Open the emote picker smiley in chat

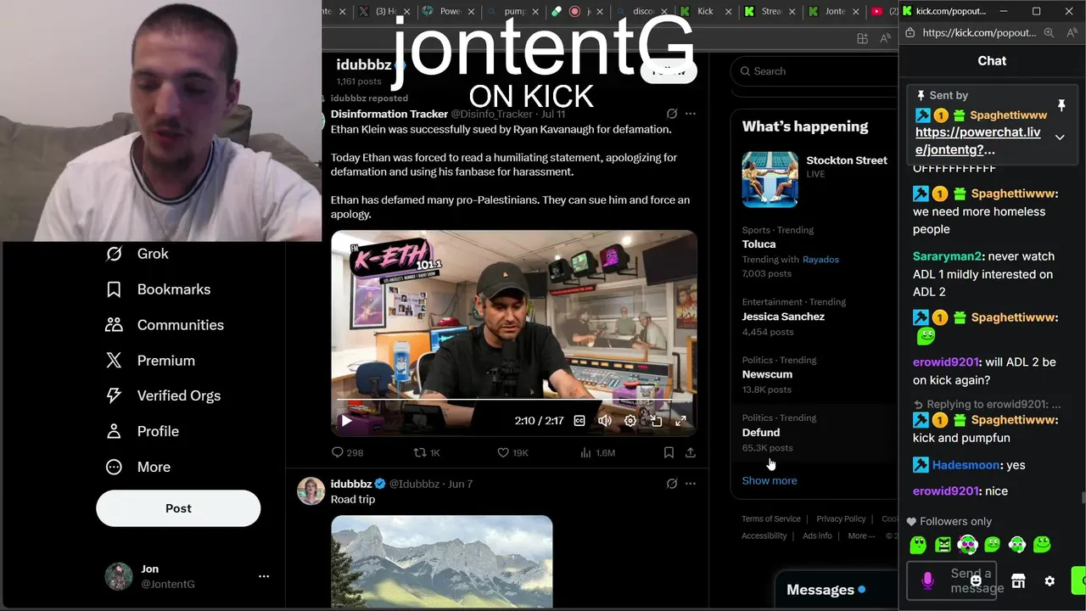click(x=976, y=581)
